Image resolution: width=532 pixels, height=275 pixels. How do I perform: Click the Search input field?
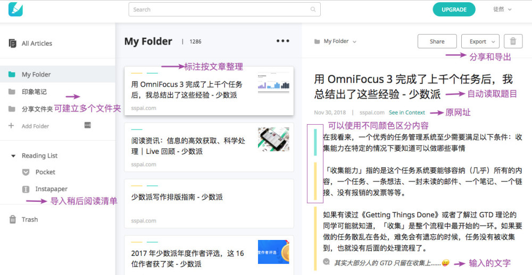(x=225, y=10)
